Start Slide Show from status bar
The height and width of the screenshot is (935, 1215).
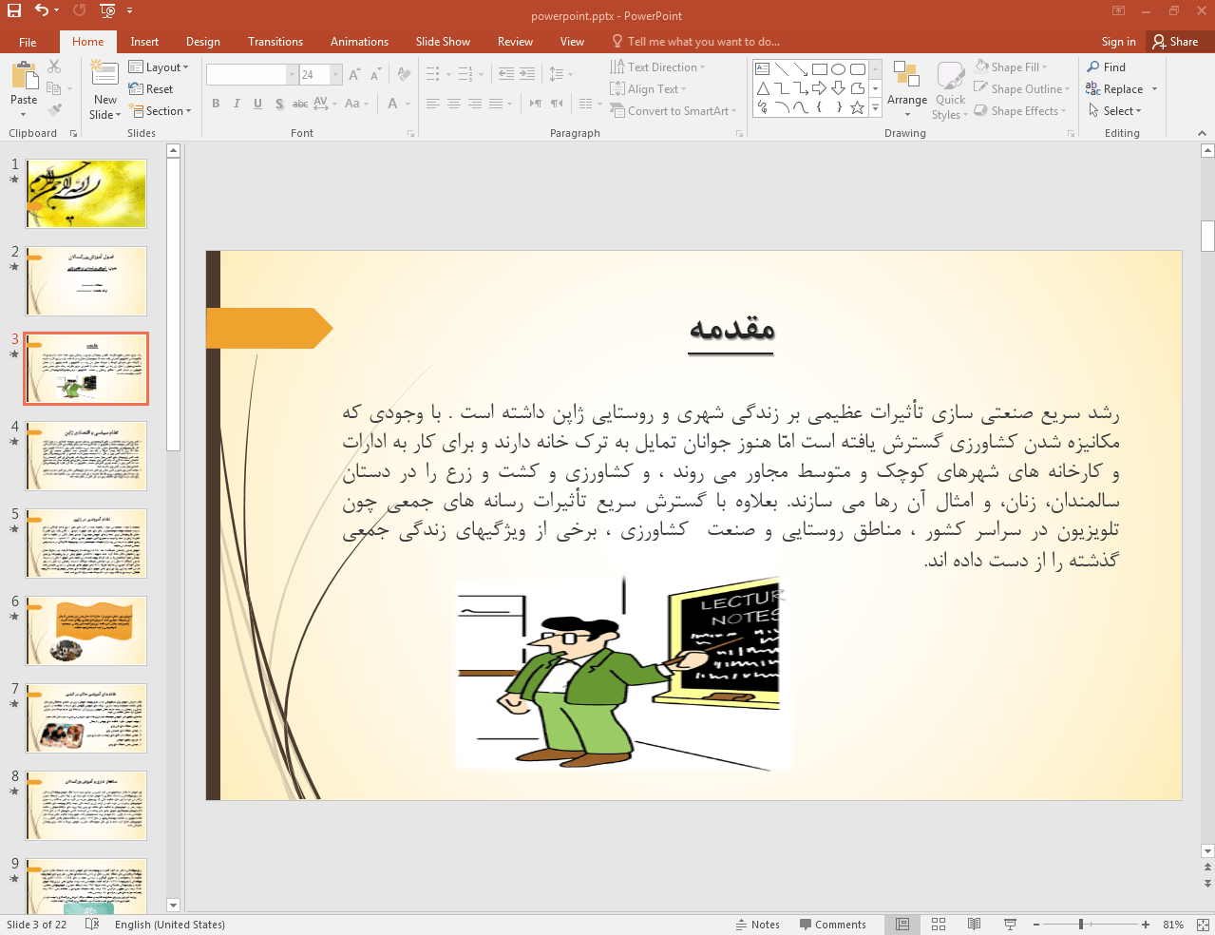point(1010,925)
